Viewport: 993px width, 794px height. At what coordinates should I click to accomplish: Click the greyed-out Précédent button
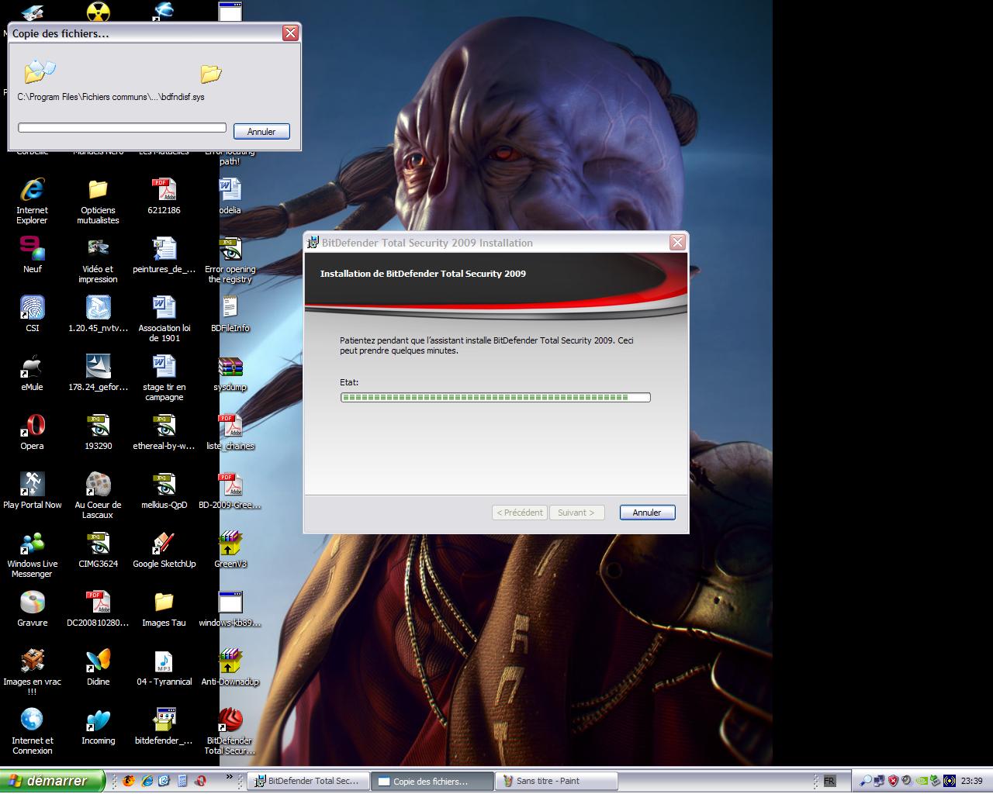click(x=520, y=513)
